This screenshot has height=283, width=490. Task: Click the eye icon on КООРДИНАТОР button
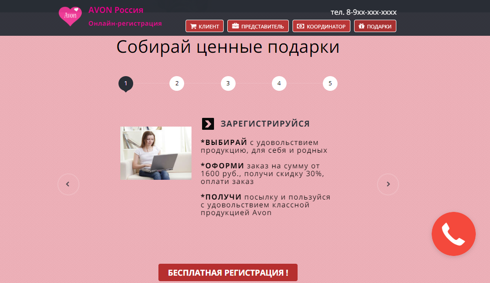click(x=300, y=26)
